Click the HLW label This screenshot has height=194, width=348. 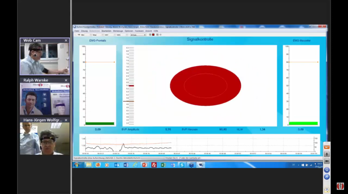click(x=240, y=129)
